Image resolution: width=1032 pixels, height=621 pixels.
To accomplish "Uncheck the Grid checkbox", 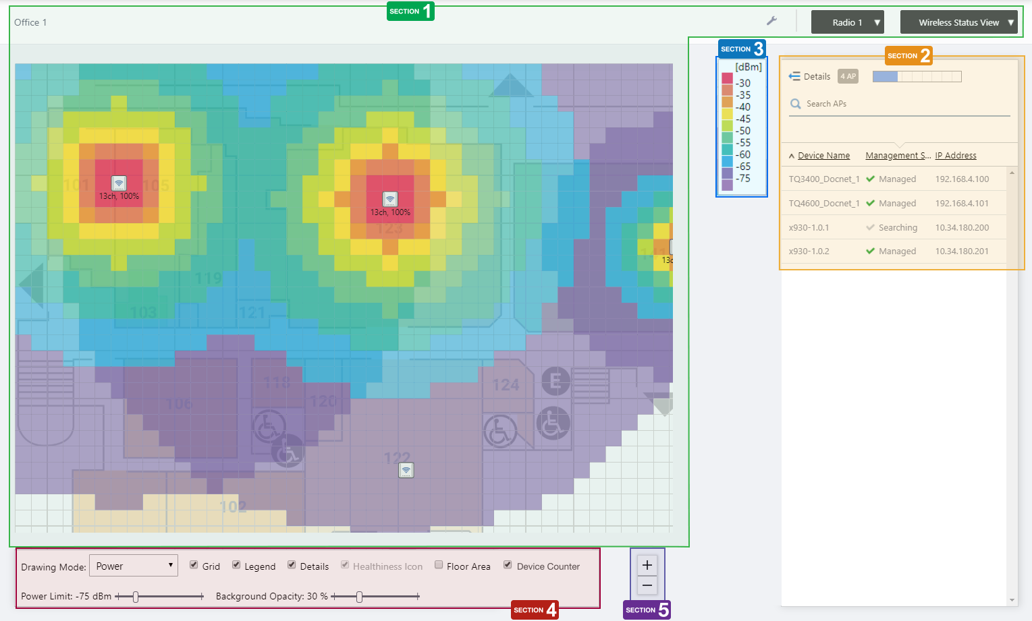I will [194, 565].
